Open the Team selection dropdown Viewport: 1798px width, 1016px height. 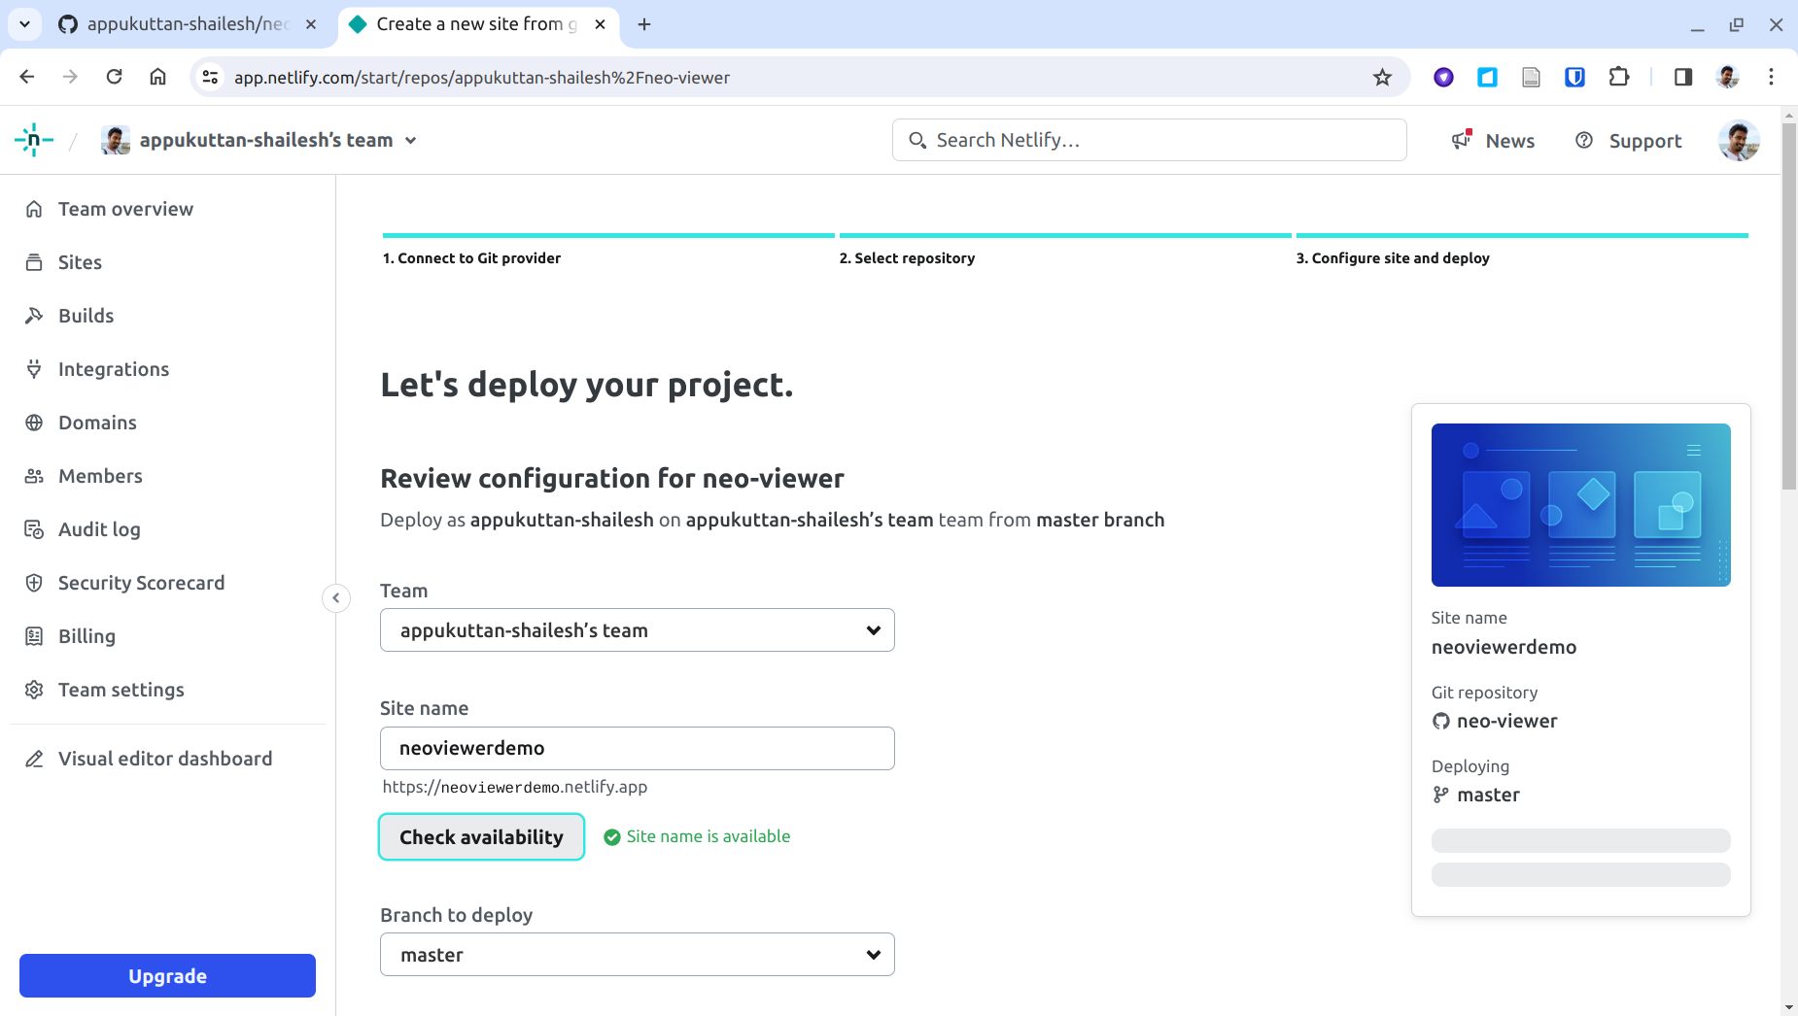coord(637,629)
